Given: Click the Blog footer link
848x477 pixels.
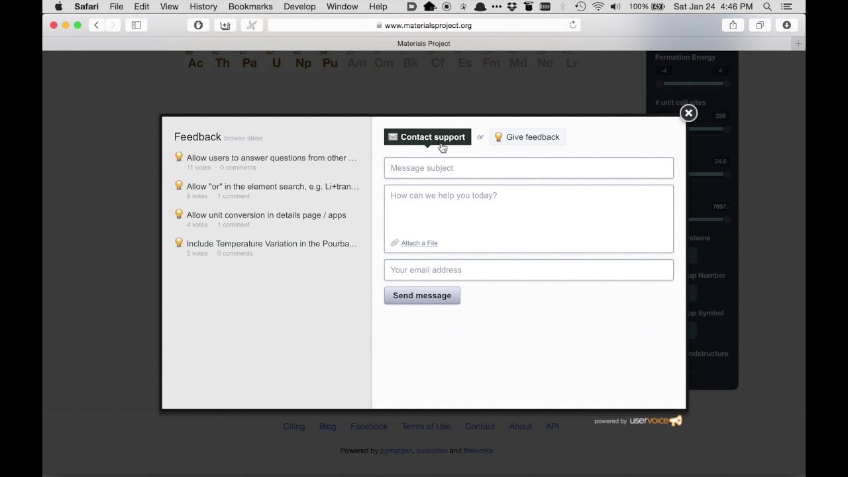Looking at the screenshot, I should [x=328, y=427].
